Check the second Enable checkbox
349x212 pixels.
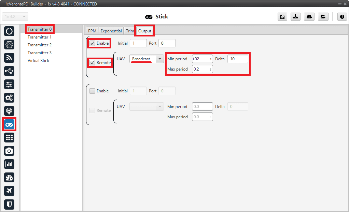coord(92,91)
